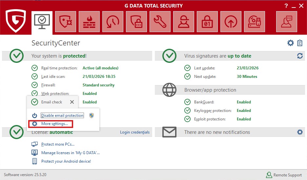
Task: Click Exploit protection row
Action: [x=217, y=119]
